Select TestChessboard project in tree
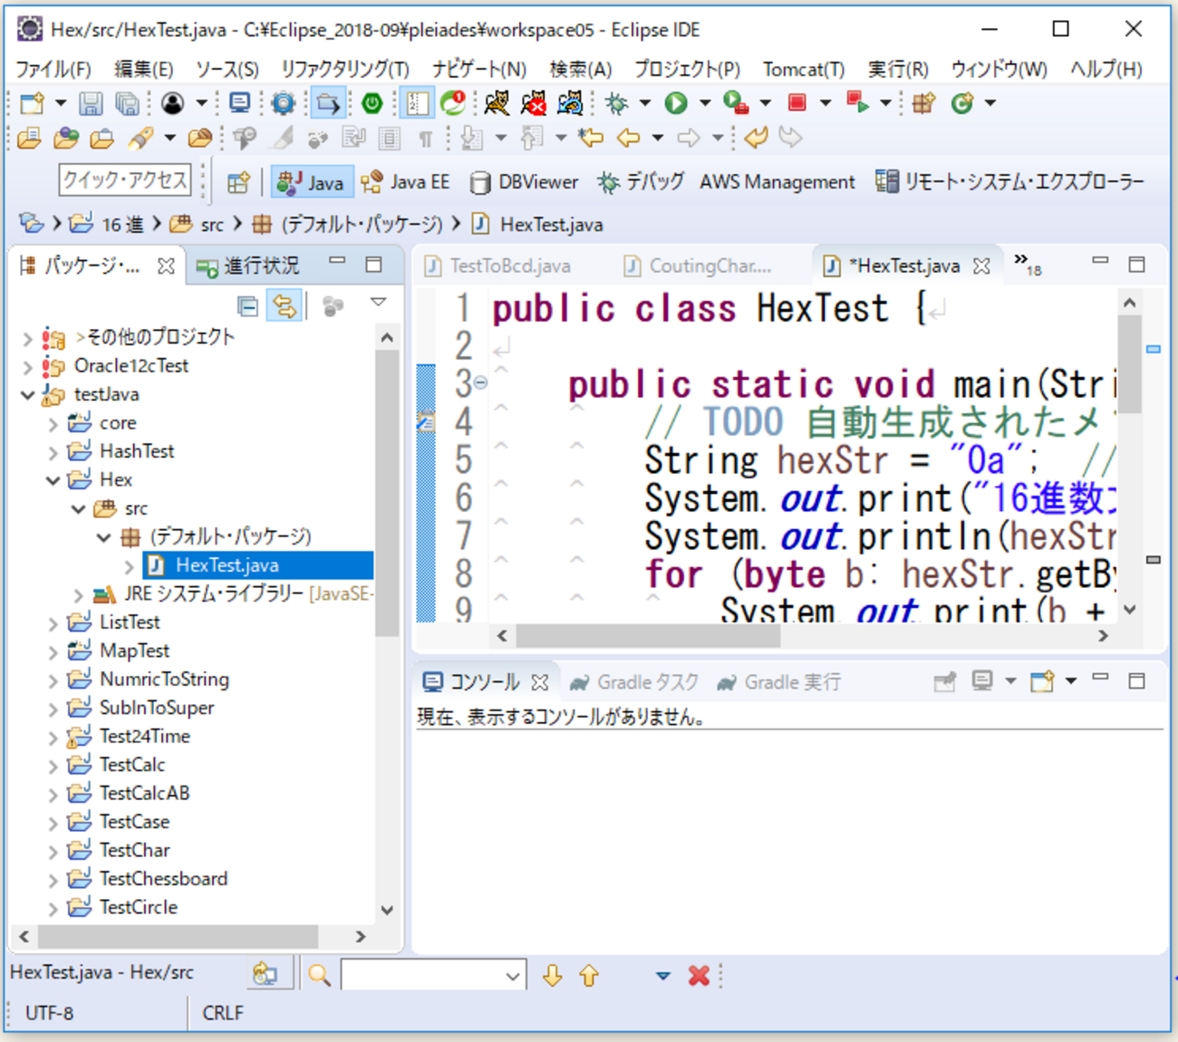The image size is (1178, 1042). pyautogui.click(x=163, y=879)
